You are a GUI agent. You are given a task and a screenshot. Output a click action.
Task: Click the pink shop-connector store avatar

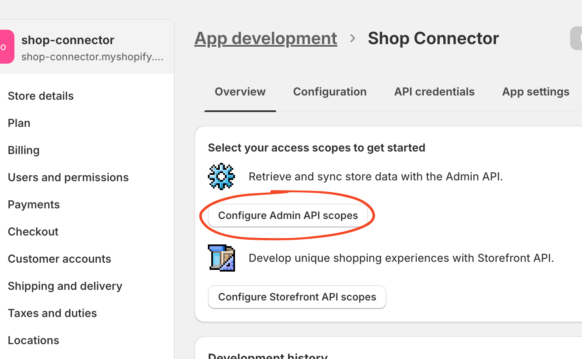click(7, 47)
